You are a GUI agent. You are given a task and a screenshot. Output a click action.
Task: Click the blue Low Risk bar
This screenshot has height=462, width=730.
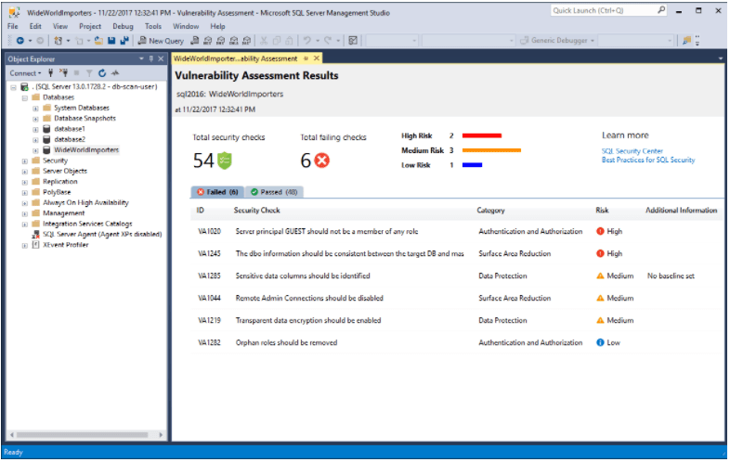click(472, 165)
